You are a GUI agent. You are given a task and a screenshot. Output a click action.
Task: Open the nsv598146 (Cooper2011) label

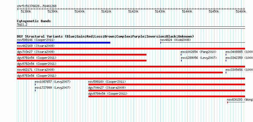coord(36,40)
